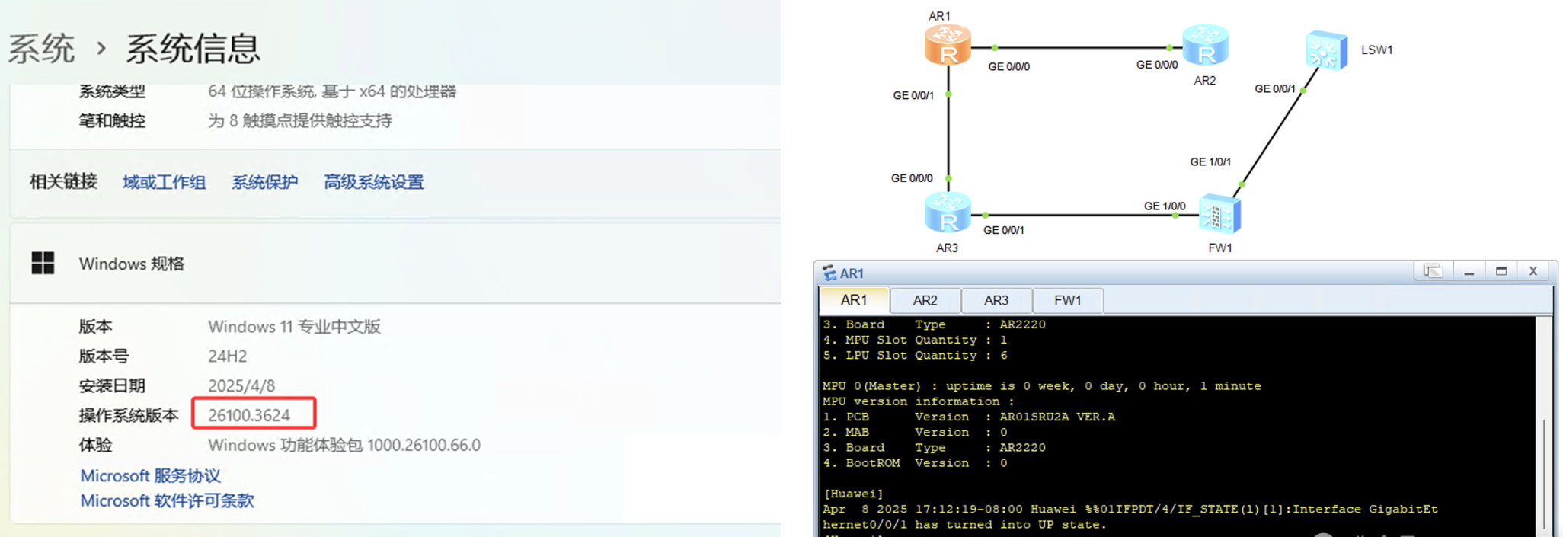Click the GE 1/0/1 port label near FW1
Screen dimensions: 1563x537
1210,162
